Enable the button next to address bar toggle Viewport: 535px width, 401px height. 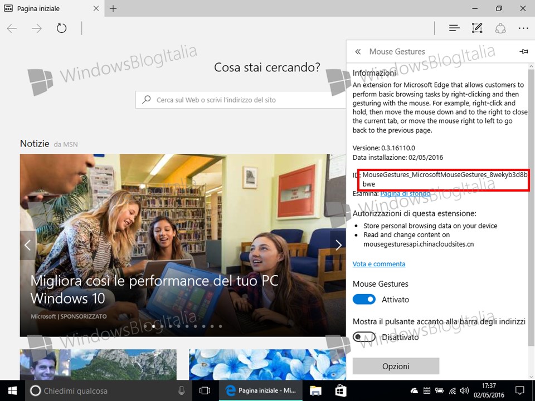(364, 337)
